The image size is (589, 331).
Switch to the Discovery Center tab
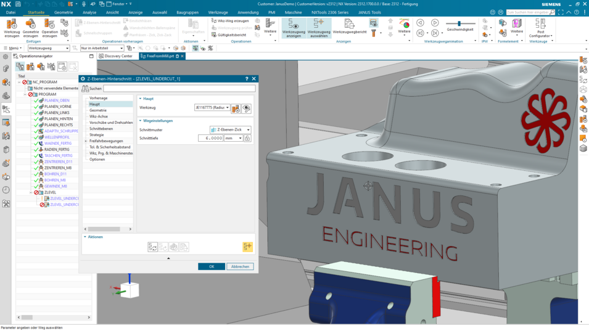(116, 56)
